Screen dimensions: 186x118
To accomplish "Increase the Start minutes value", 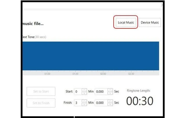I will pos(84,90).
